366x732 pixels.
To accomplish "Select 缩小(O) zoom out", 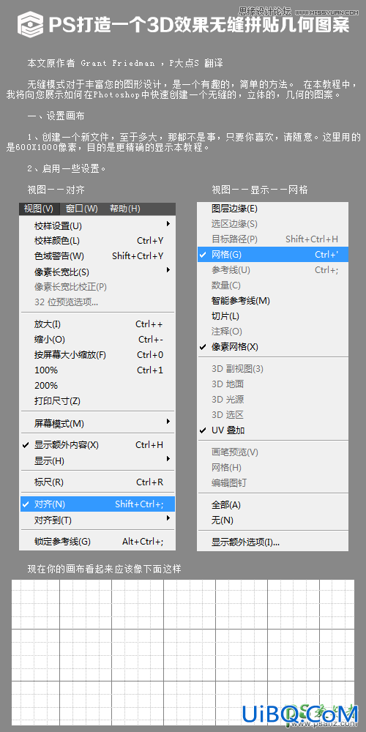I will [97, 340].
